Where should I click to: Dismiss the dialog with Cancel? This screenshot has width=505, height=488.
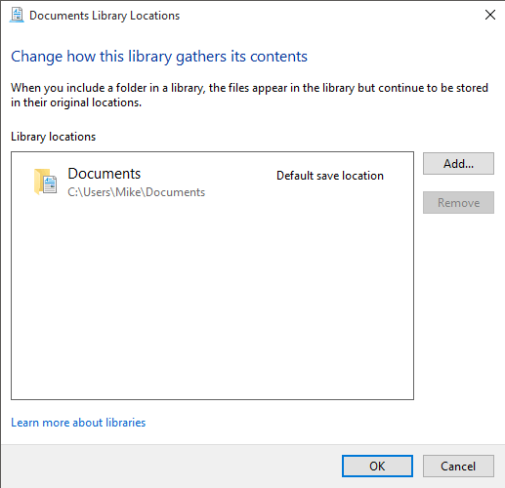[x=458, y=467]
